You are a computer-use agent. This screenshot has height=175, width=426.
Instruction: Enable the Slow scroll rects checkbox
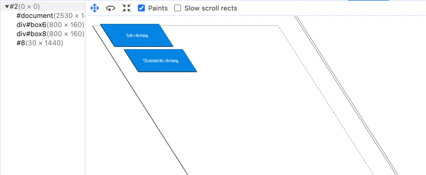pos(177,8)
